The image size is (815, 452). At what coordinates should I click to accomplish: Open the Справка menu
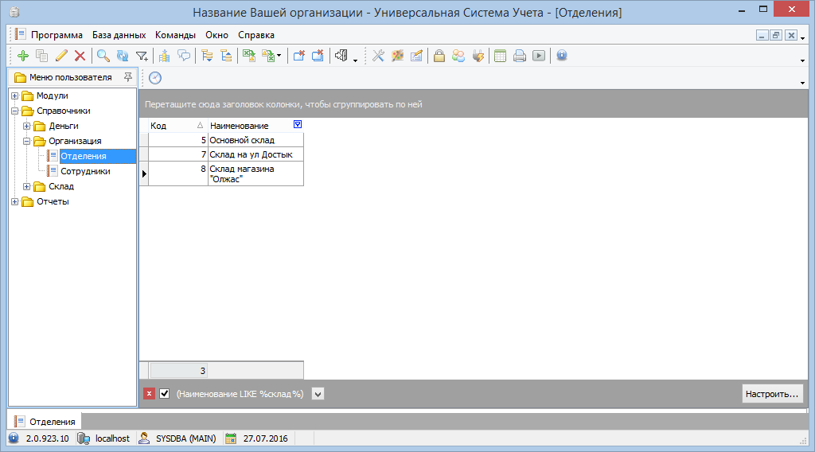coord(255,35)
